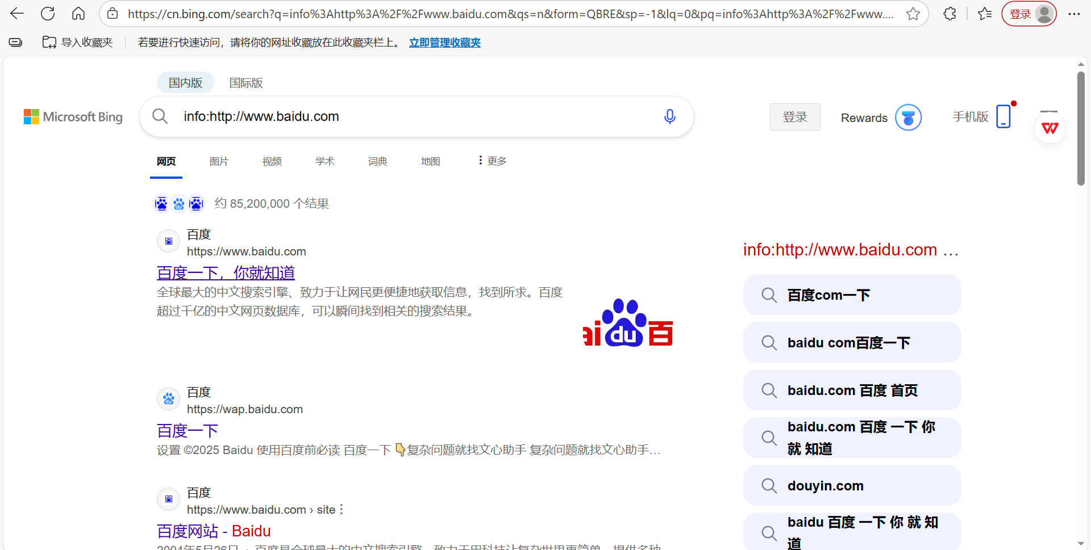This screenshot has width=1091, height=550.
Task: Search related term douyin.com
Action: [x=852, y=486]
